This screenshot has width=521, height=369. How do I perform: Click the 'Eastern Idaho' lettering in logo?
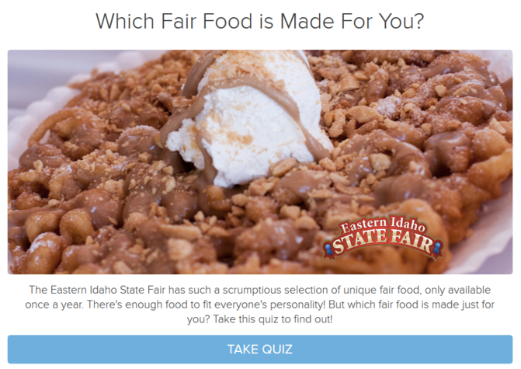click(383, 225)
